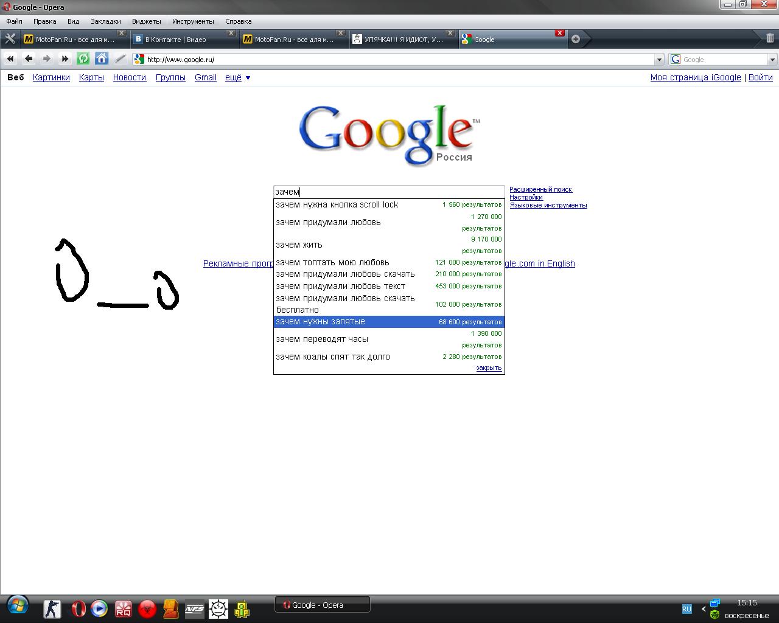Open the closed tabs trash icon

pyautogui.click(x=770, y=38)
